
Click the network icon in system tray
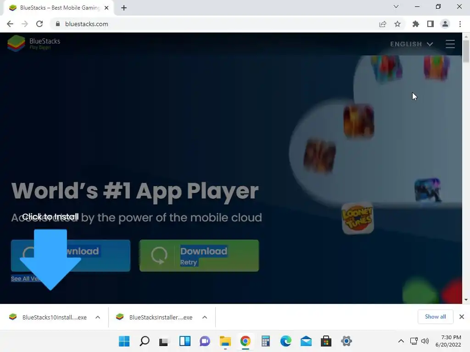[414, 341]
